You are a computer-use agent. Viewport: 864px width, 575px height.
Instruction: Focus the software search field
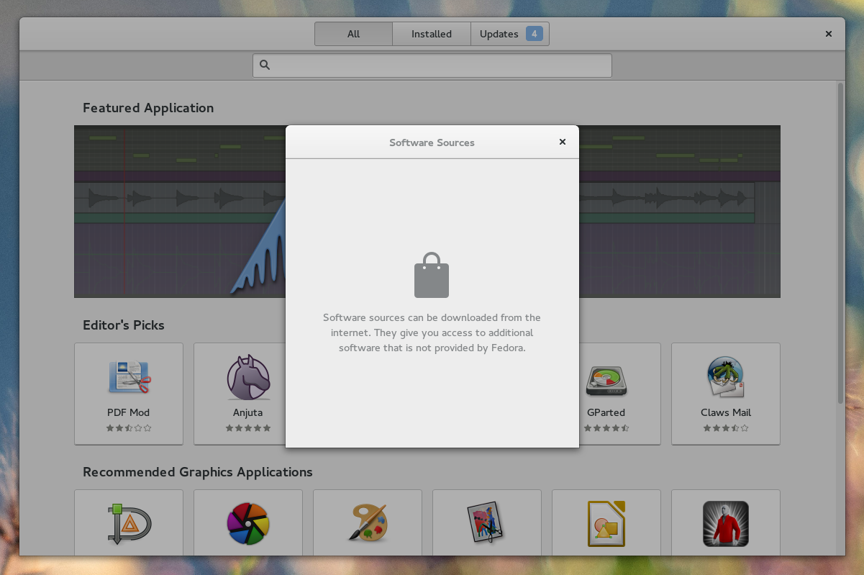point(432,65)
